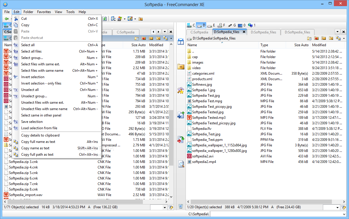This screenshot has height=219, width=349.
Task: Click the toolbar icon with the Windows flag
Action: pyautogui.click(x=120, y=19)
